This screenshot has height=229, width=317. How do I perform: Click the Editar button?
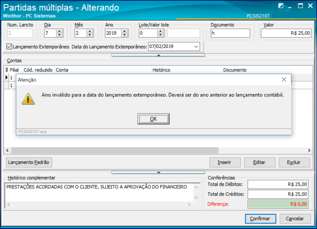[x=260, y=162]
